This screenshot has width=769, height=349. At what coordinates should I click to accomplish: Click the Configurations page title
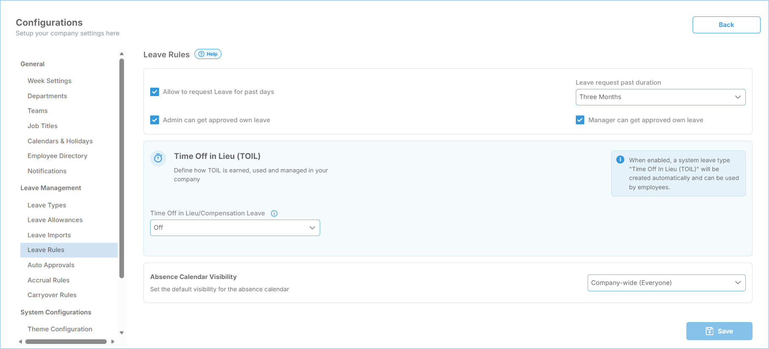[49, 23]
